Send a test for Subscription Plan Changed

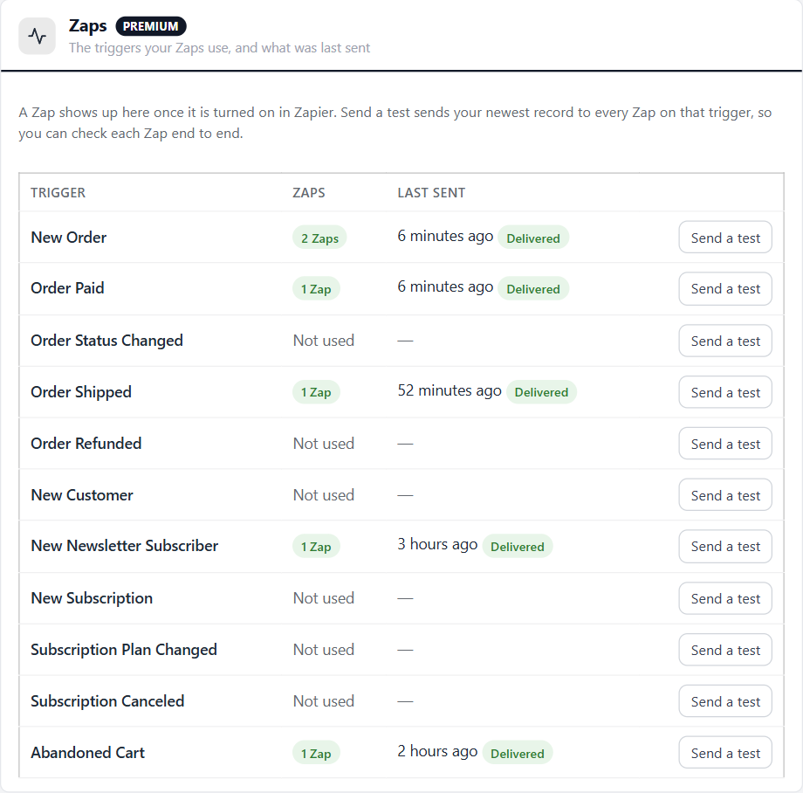(x=725, y=650)
